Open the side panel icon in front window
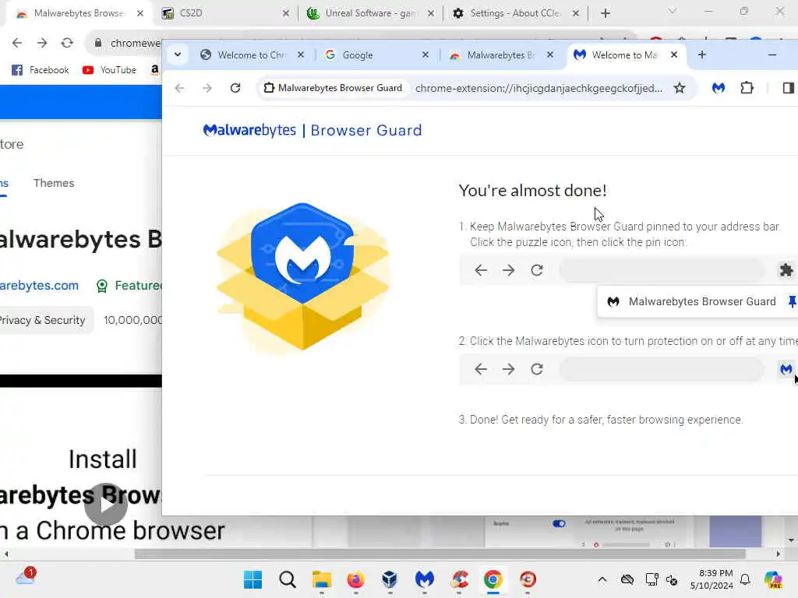 pyautogui.click(x=788, y=88)
